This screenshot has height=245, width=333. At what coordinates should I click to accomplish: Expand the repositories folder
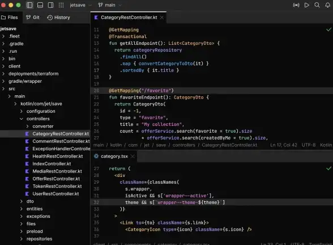[x=22, y=239]
